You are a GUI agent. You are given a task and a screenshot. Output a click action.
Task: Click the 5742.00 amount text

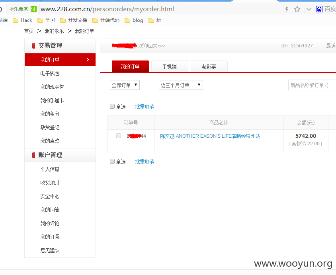point(306,136)
